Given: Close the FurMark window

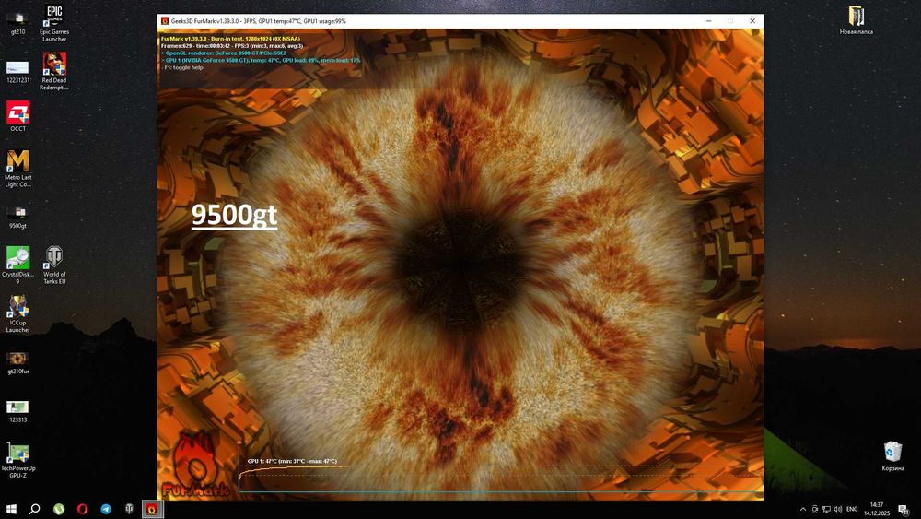Looking at the screenshot, I should tap(752, 21).
